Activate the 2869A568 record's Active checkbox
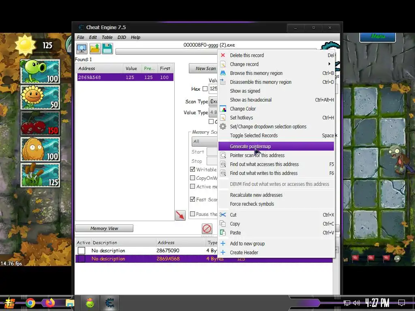415x311 pixels. [x=81, y=259]
